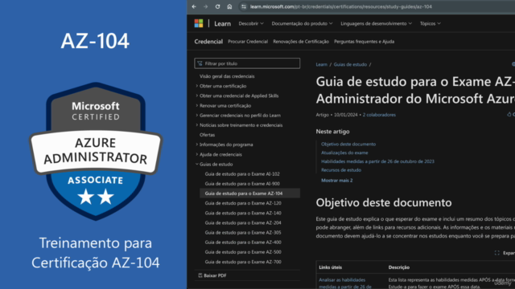This screenshot has height=289, width=515.
Task: Select Visão geral das credenciais
Action: 227,76
